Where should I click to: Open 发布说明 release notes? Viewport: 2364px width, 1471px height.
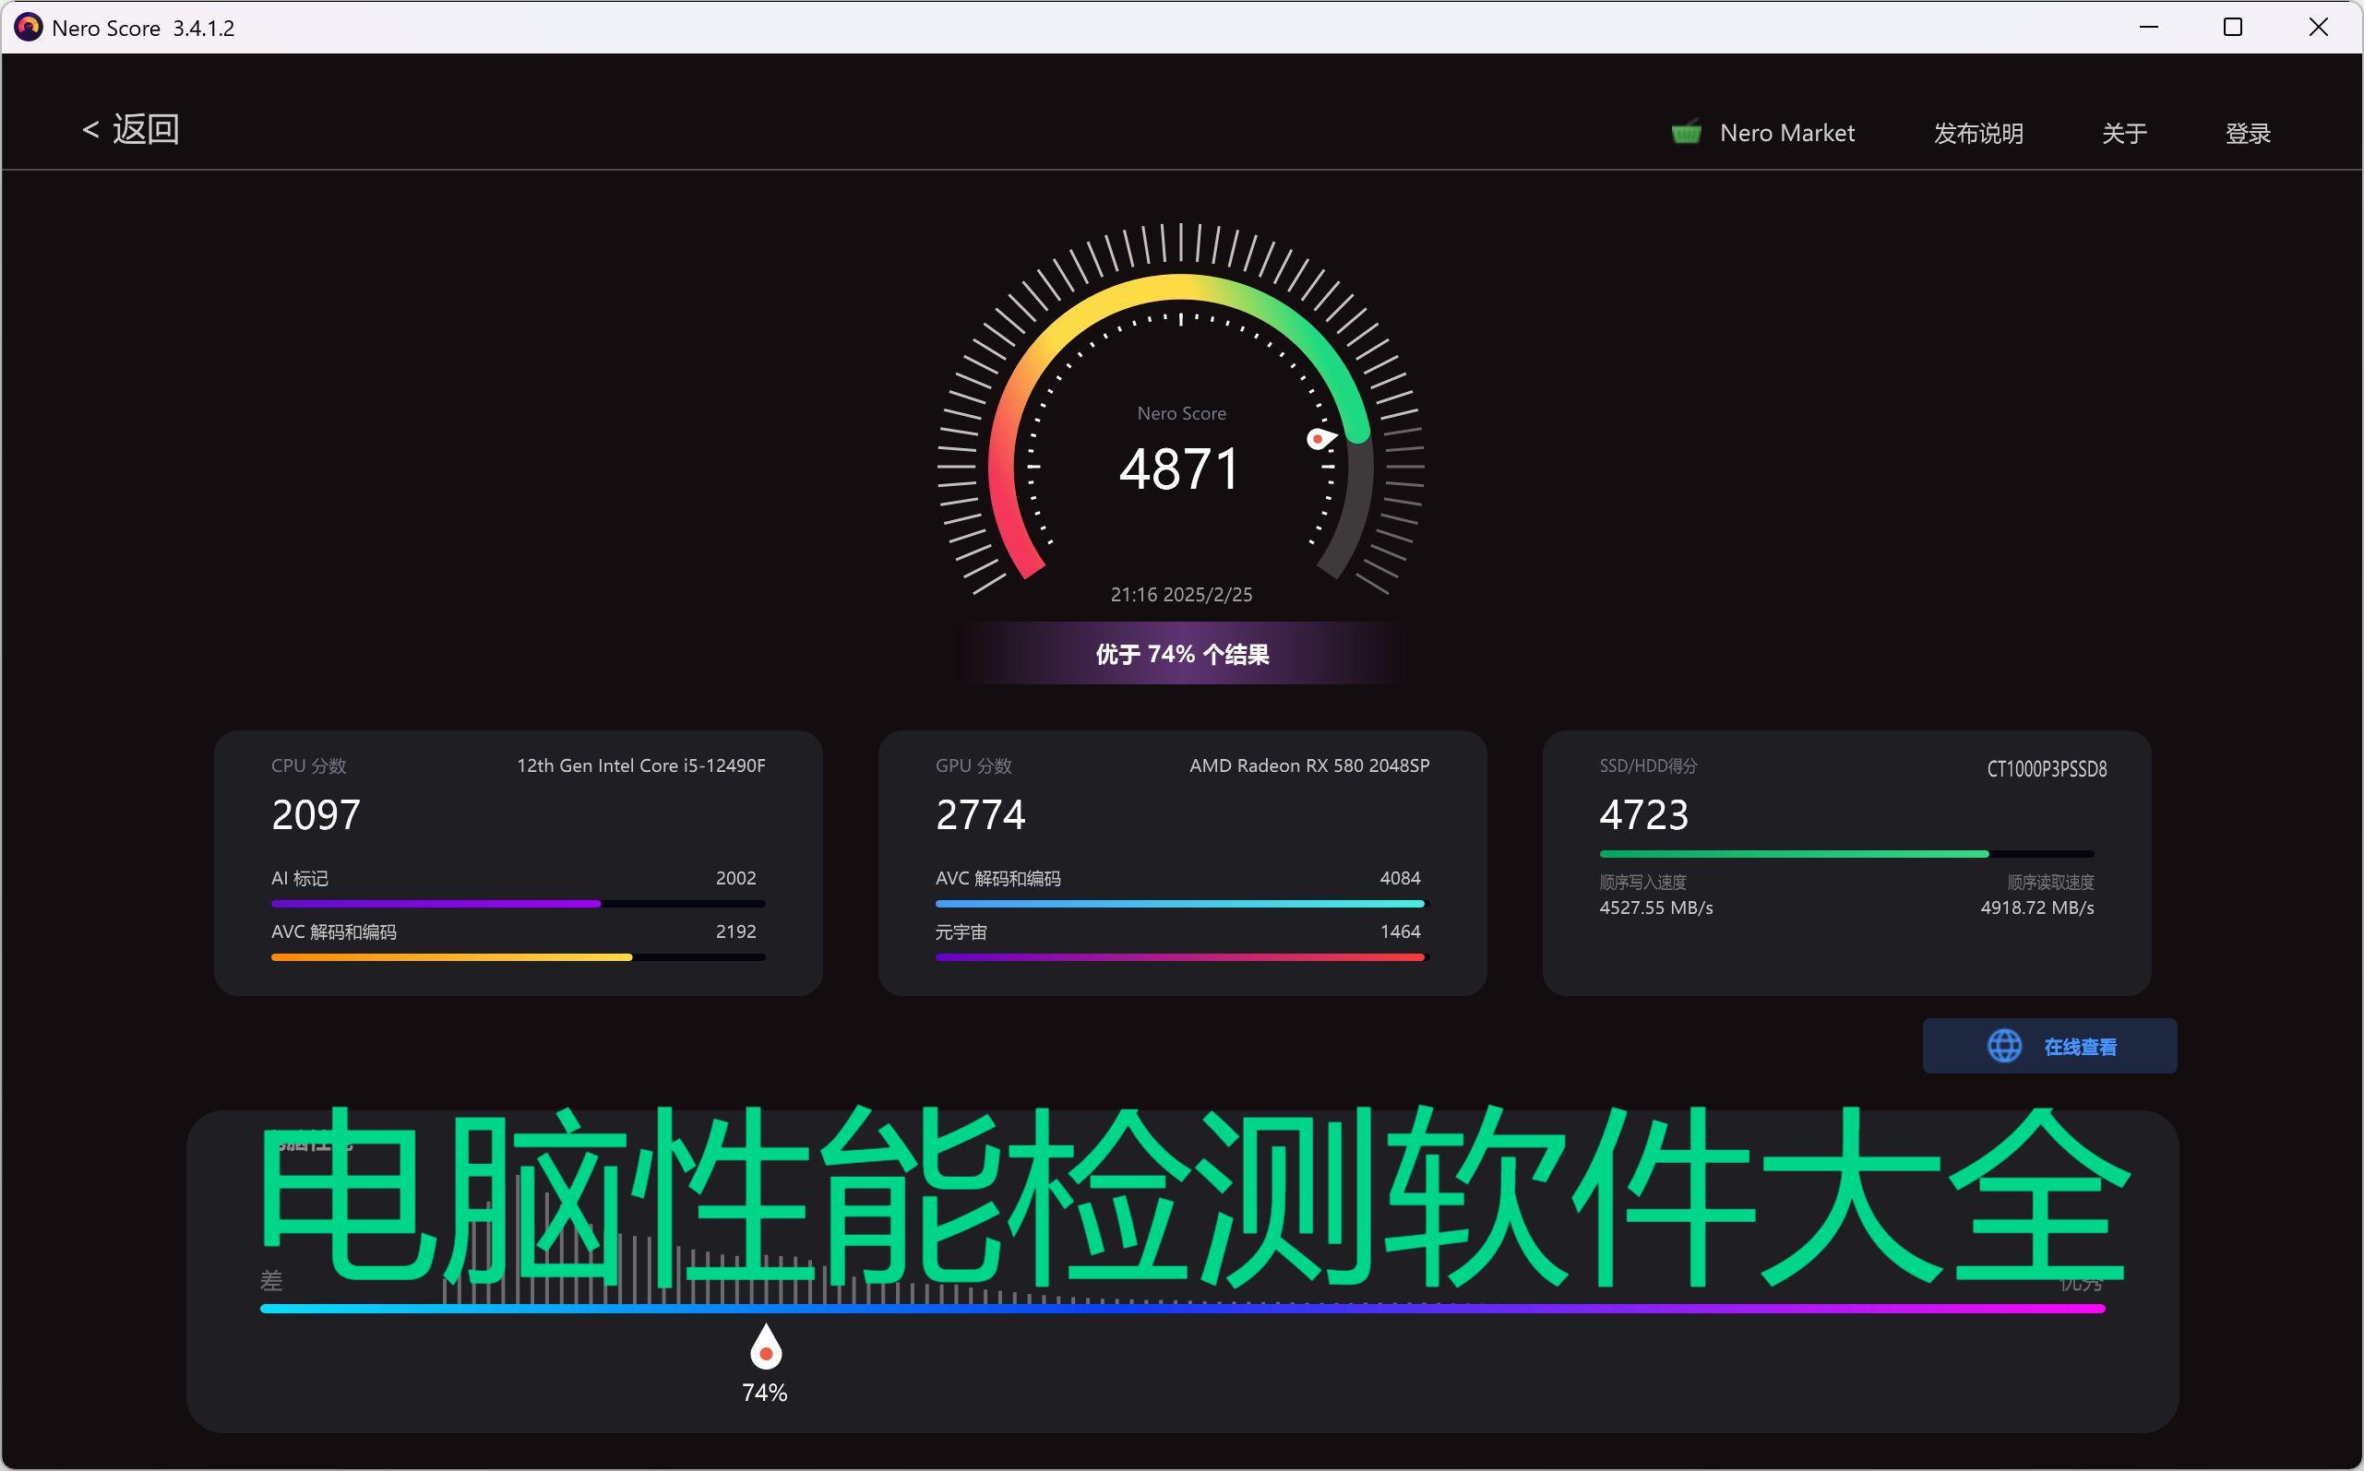pos(1977,132)
